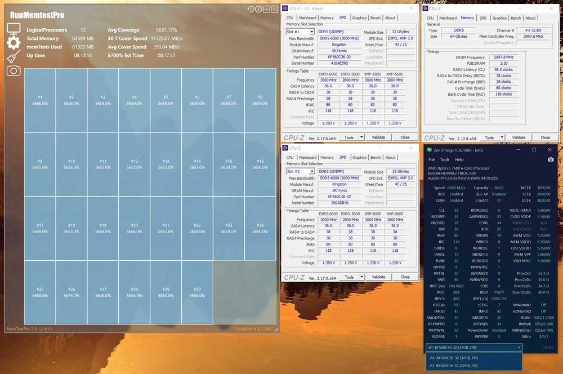Click Close button in CPU-Z Slot #2 window
The width and height of the screenshot is (563, 374).
[x=405, y=277]
